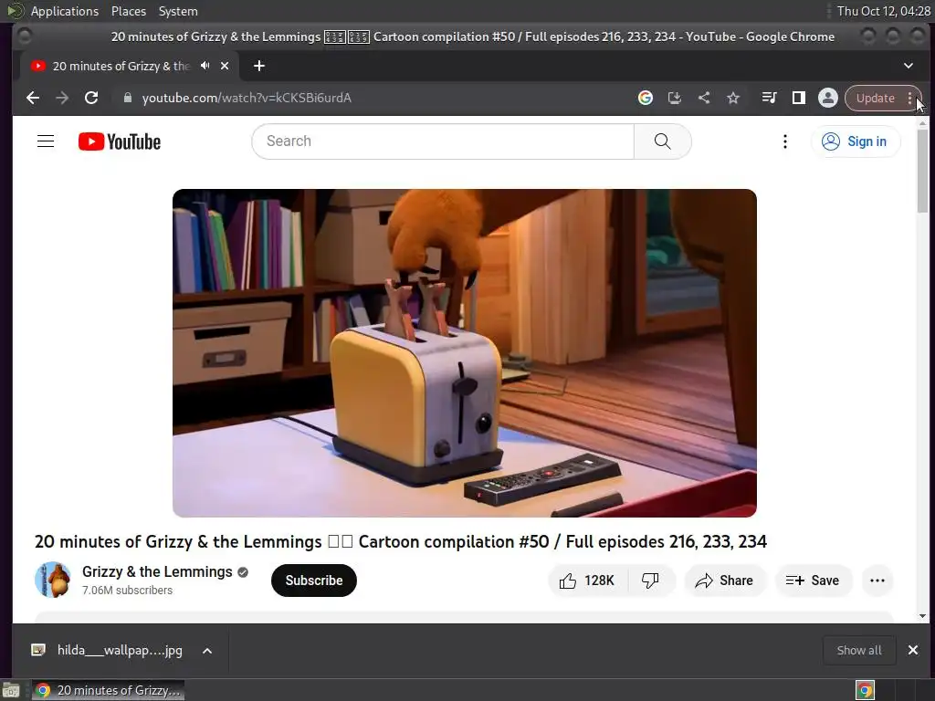The height and width of the screenshot is (701, 935).
Task: Open a new tab
Action: tap(258, 66)
